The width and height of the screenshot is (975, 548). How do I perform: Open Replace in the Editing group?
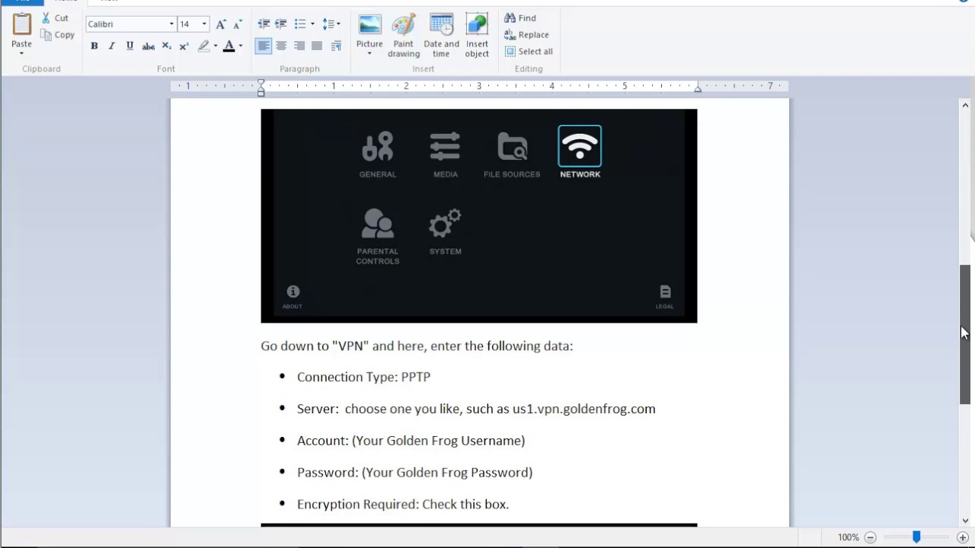click(526, 34)
